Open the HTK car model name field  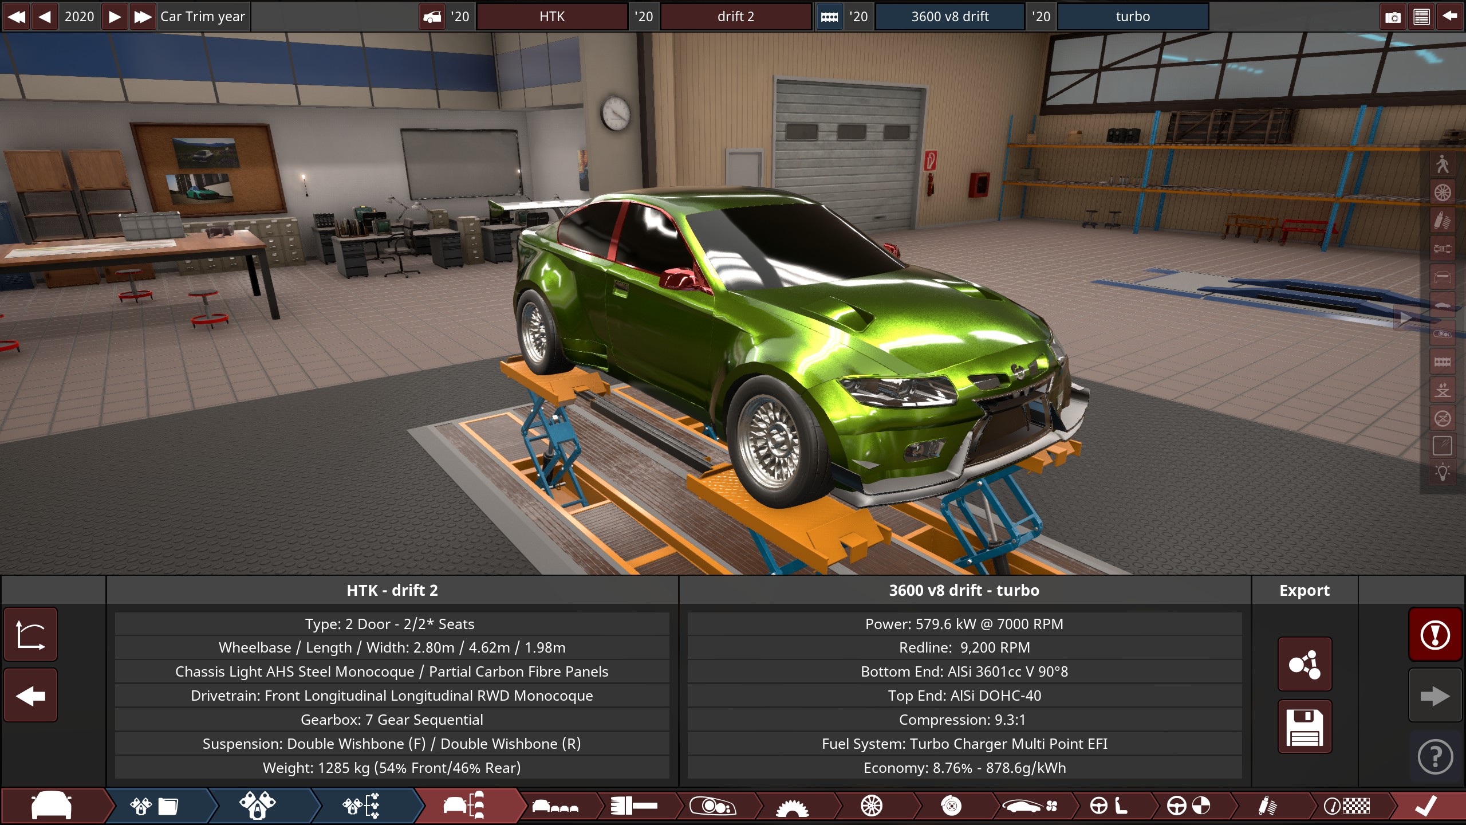552,17
